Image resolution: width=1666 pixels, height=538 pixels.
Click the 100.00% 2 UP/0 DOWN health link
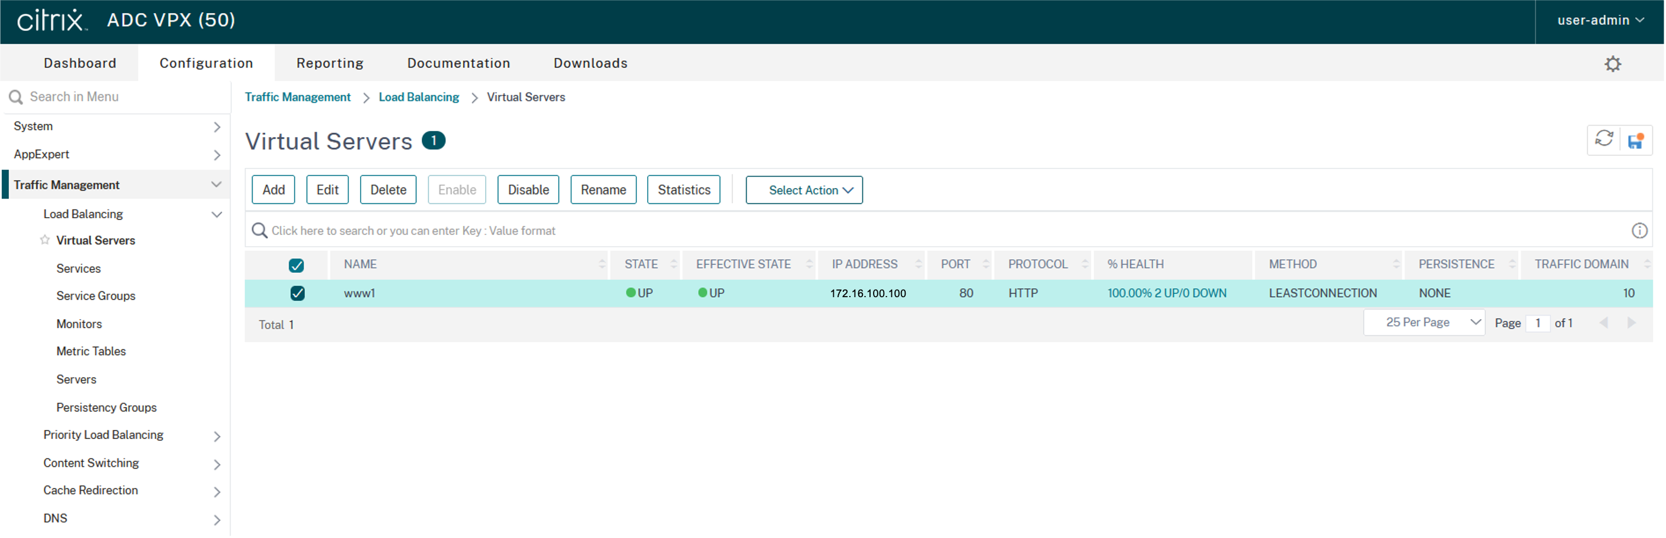click(1166, 293)
